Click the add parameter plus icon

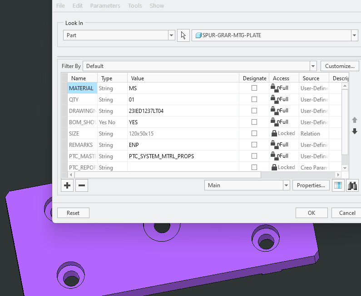pyautogui.click(x=67, y=185)
